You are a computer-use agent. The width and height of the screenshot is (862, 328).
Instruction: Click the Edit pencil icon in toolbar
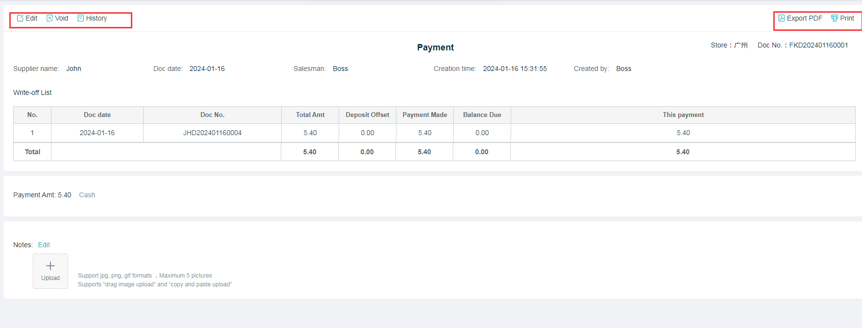(x=20, y=18)
